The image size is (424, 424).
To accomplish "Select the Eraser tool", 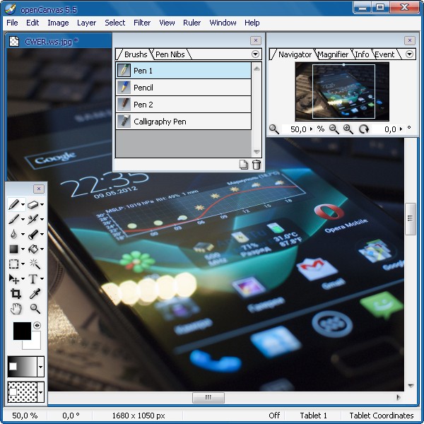I will [x=33, y=204].
